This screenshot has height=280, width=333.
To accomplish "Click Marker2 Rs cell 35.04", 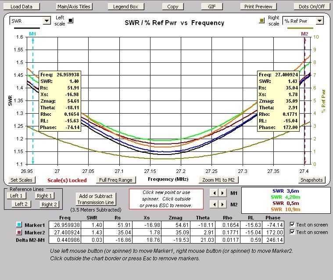I will click(x=118, y=233).
